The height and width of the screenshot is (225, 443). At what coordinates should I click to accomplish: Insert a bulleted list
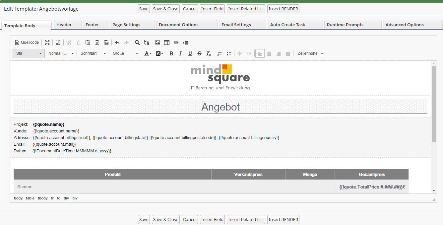[x=229, y=53]
